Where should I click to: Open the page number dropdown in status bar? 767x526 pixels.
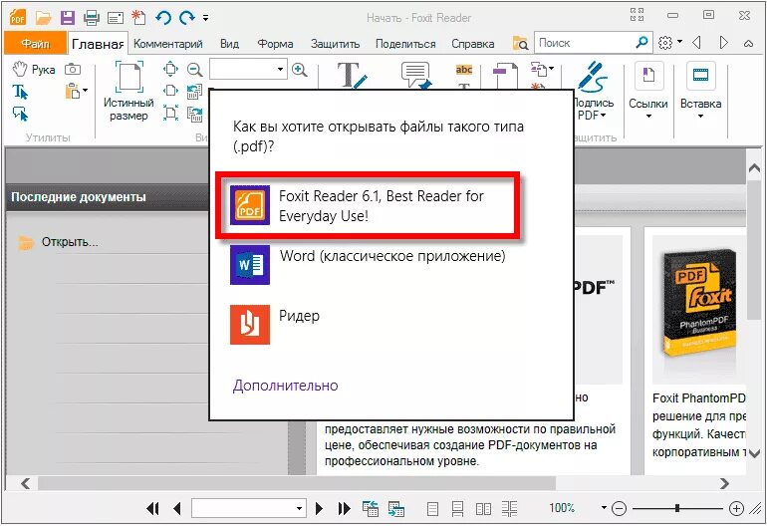tap(300, 509)
